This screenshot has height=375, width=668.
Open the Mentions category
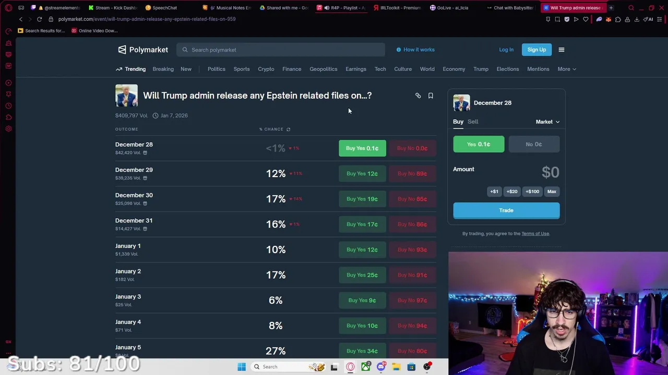(x=538, y=69)
